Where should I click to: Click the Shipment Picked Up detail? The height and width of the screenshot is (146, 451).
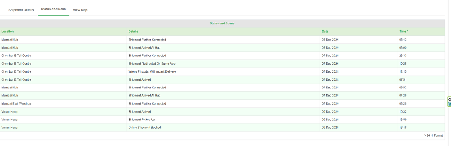142,119
